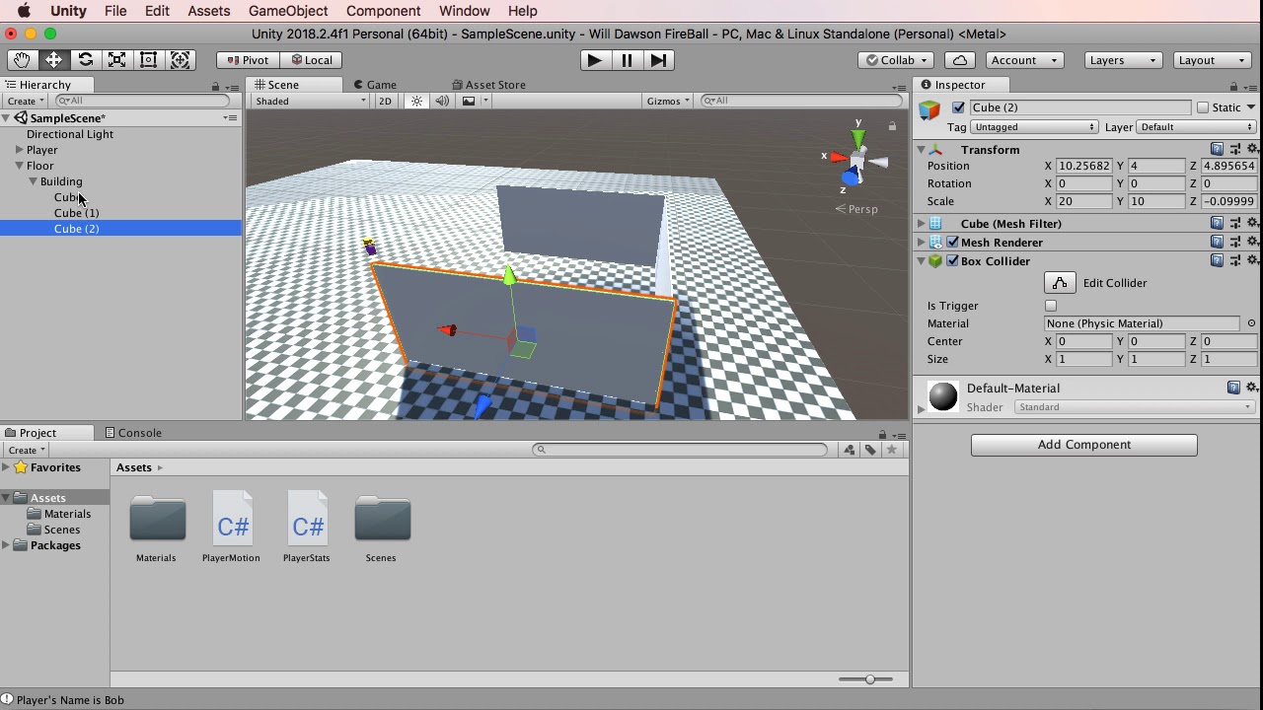1263x710 pixels.
Task: Collapse the Building object in Hierarchy
Action: (33, 181)
